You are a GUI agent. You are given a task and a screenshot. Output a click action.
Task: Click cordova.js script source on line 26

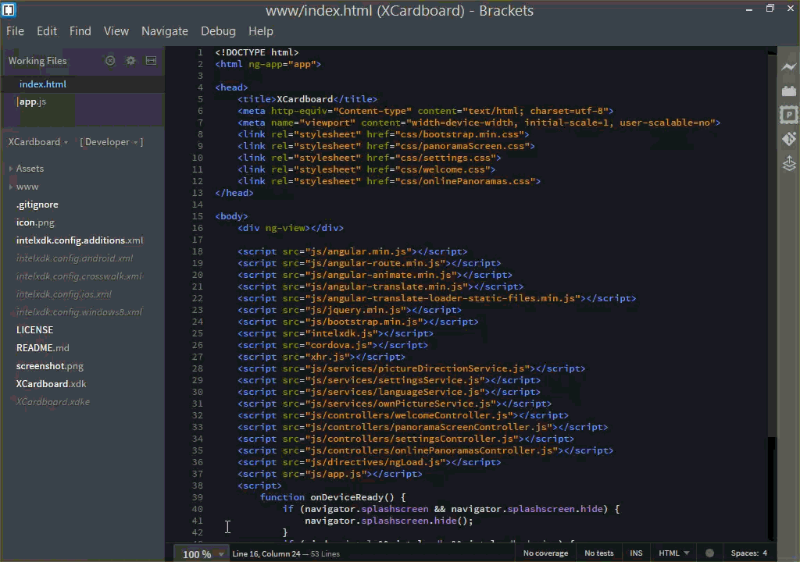[x=339, y=345]
